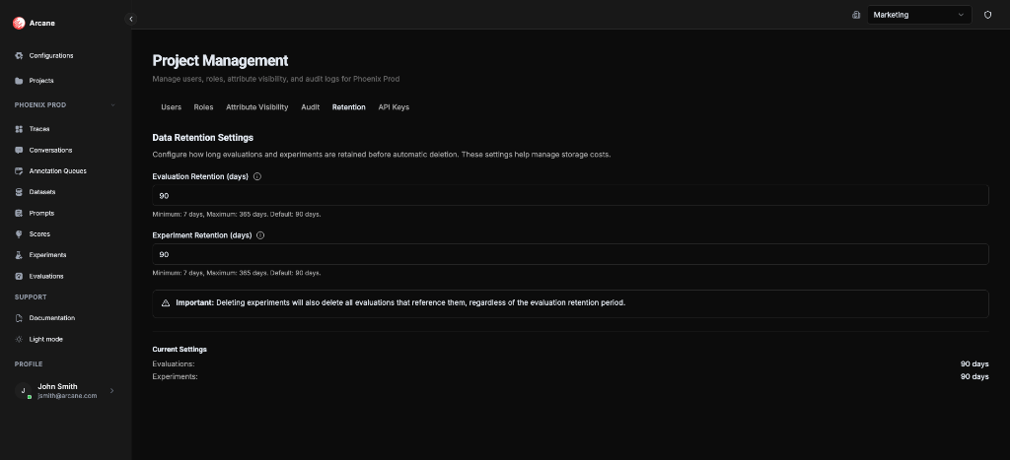Click the shield icon in top bar
This screenshot has height=460, width=1010.
pyautogui.click(x=987, y=15)
